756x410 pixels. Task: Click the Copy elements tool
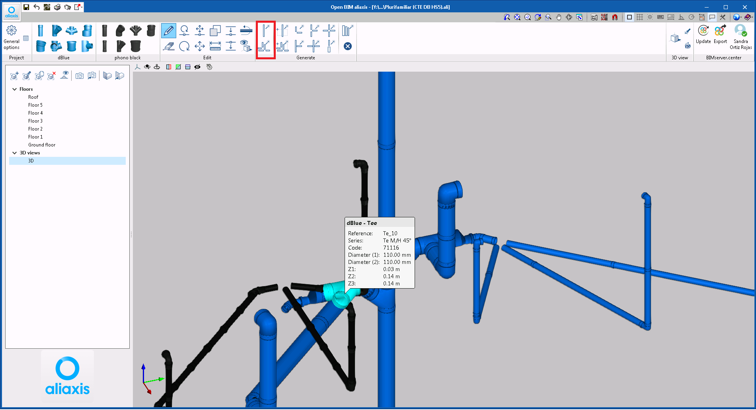pyautogui.click(x=215, y=31)
